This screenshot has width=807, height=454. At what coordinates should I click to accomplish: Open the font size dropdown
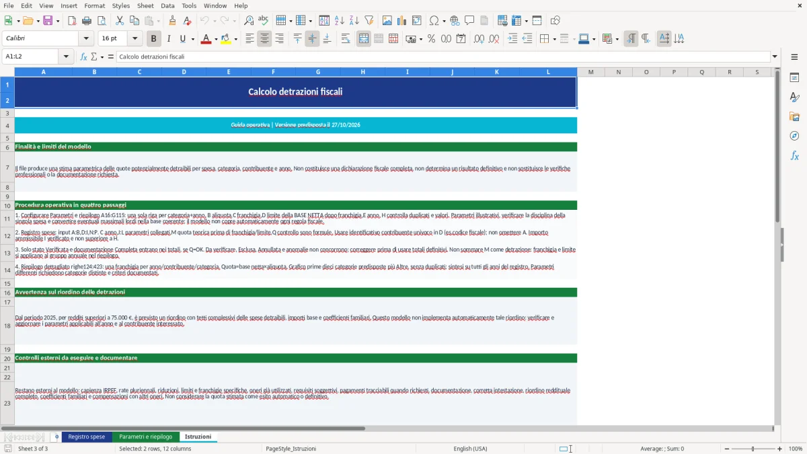135,39
